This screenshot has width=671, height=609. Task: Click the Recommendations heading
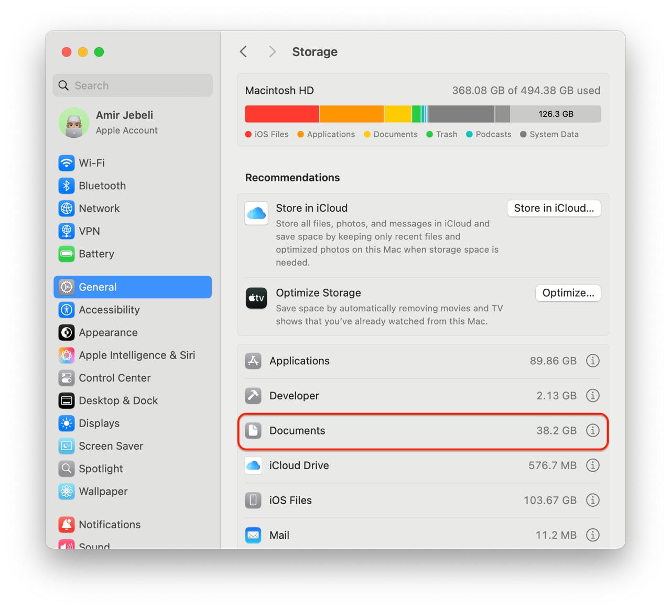pyautogui.click(x=293, y=178)
